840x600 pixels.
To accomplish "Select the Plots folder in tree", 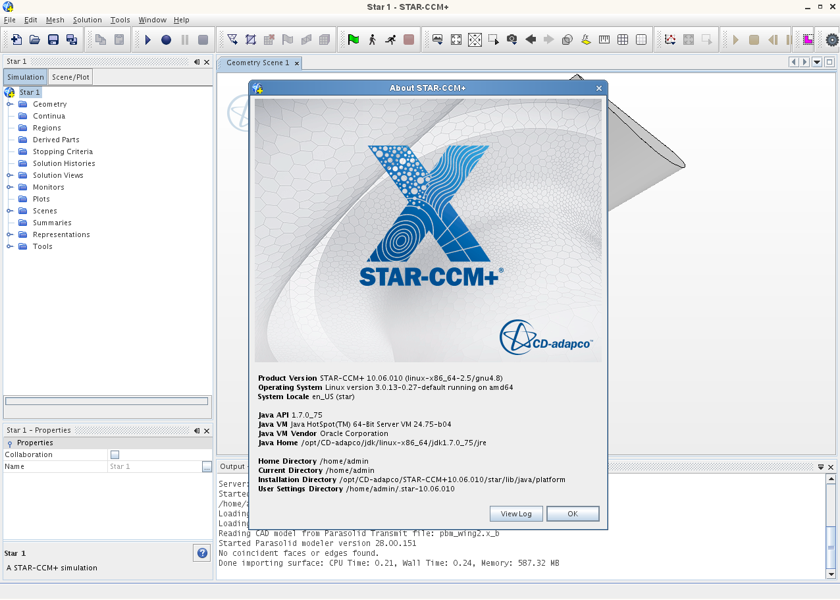I will click(41, 199).
